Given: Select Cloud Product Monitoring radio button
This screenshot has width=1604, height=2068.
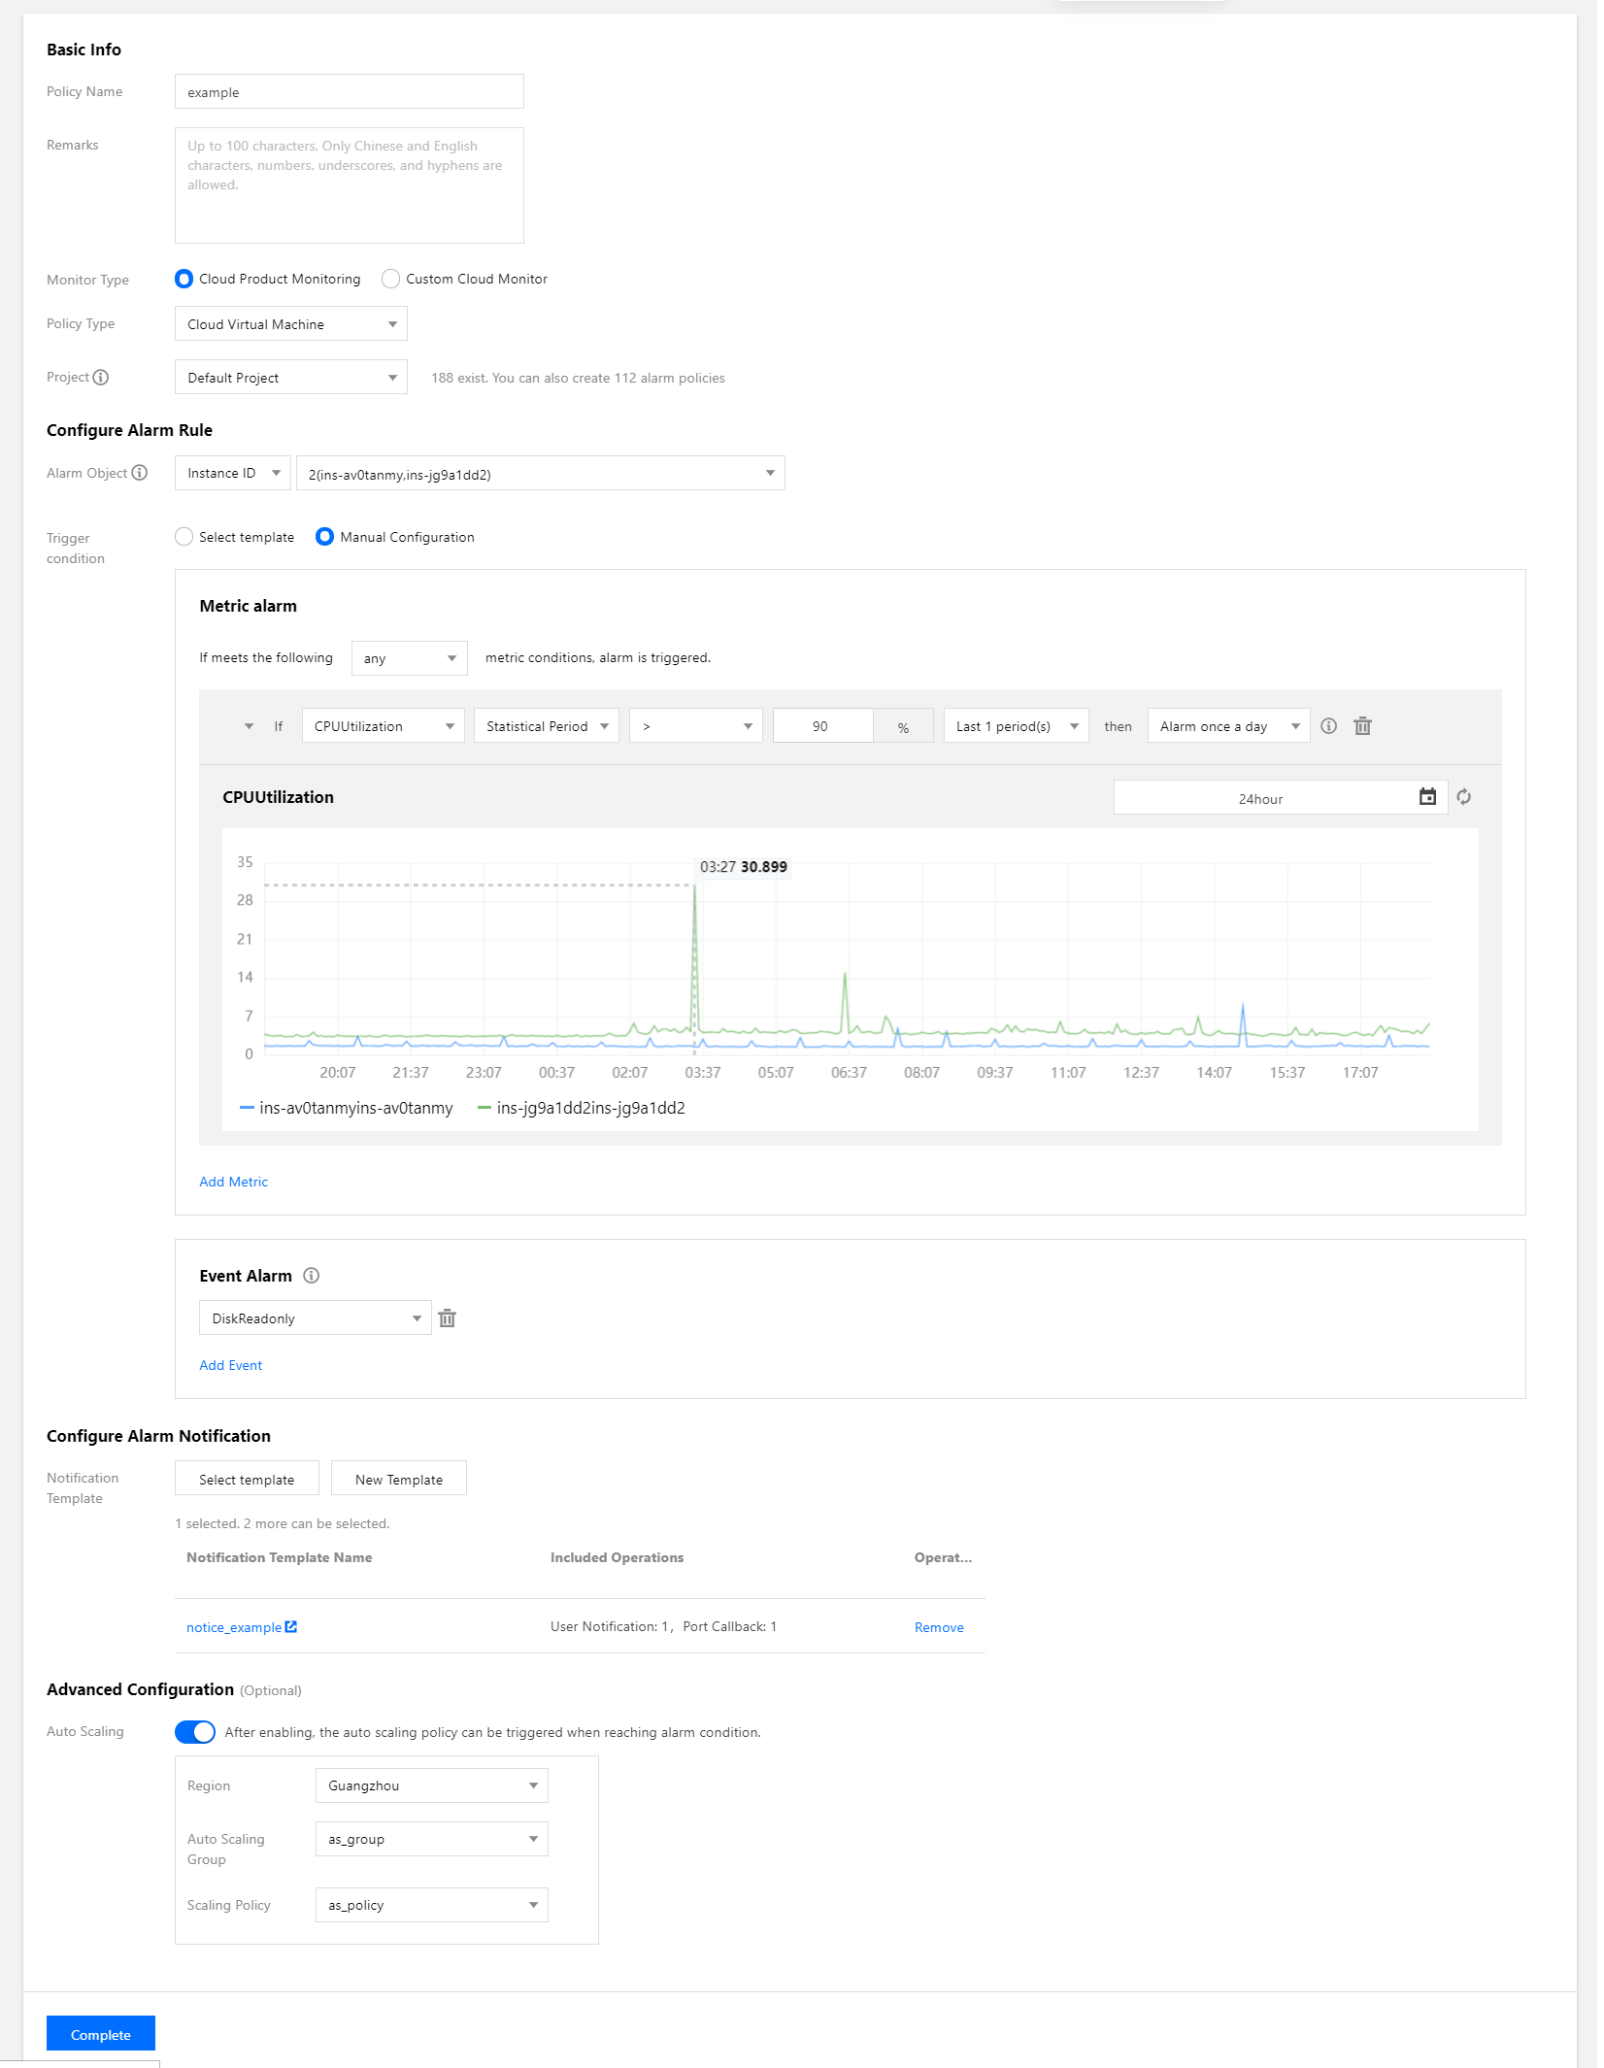Looking at the screenshot, I should 184,280.
